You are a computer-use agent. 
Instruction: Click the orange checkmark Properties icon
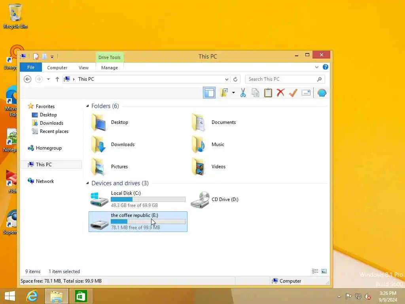(x=293, y=93)
